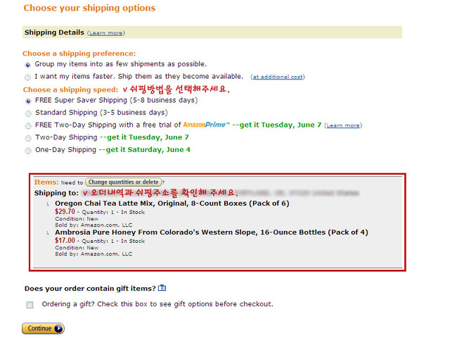Select 'I want my items faster' option

click(28, 77)
